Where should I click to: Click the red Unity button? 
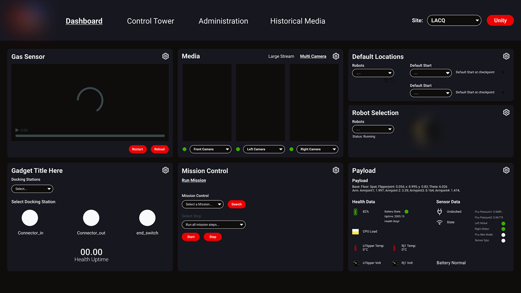coord(500,20)
